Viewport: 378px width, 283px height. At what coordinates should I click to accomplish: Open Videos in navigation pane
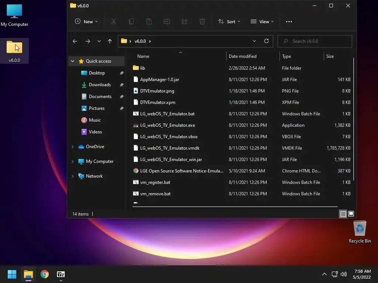(95, 132)
